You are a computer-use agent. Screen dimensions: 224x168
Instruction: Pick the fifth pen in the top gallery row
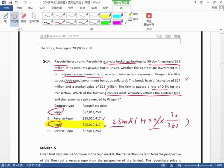(x=94, y=15)
